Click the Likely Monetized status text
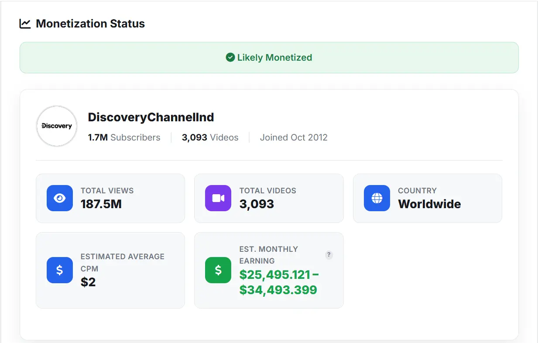This screenshot has height=343, width=538. (274, 57)
